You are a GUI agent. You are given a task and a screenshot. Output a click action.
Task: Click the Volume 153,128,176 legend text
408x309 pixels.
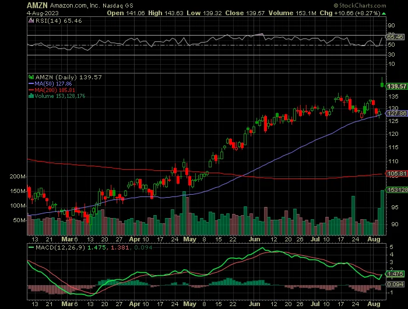(60, 96)
